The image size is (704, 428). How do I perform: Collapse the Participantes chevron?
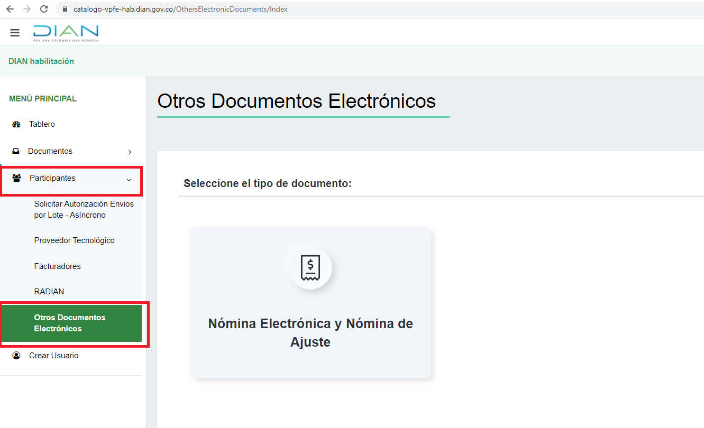point(129,180)
